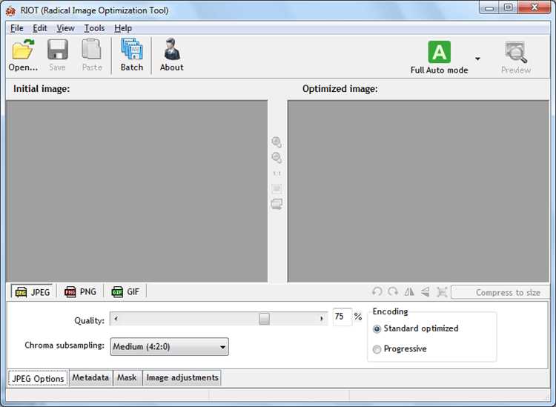Select Progressive encoding option
The image size is (556, 407).
(377, 349)
